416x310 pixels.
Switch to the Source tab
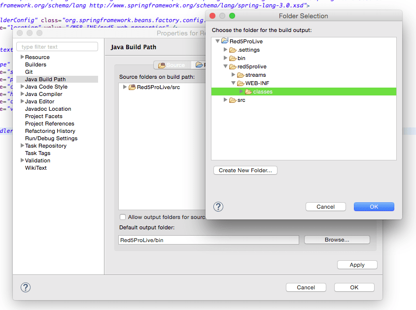[x=172, y=65]
